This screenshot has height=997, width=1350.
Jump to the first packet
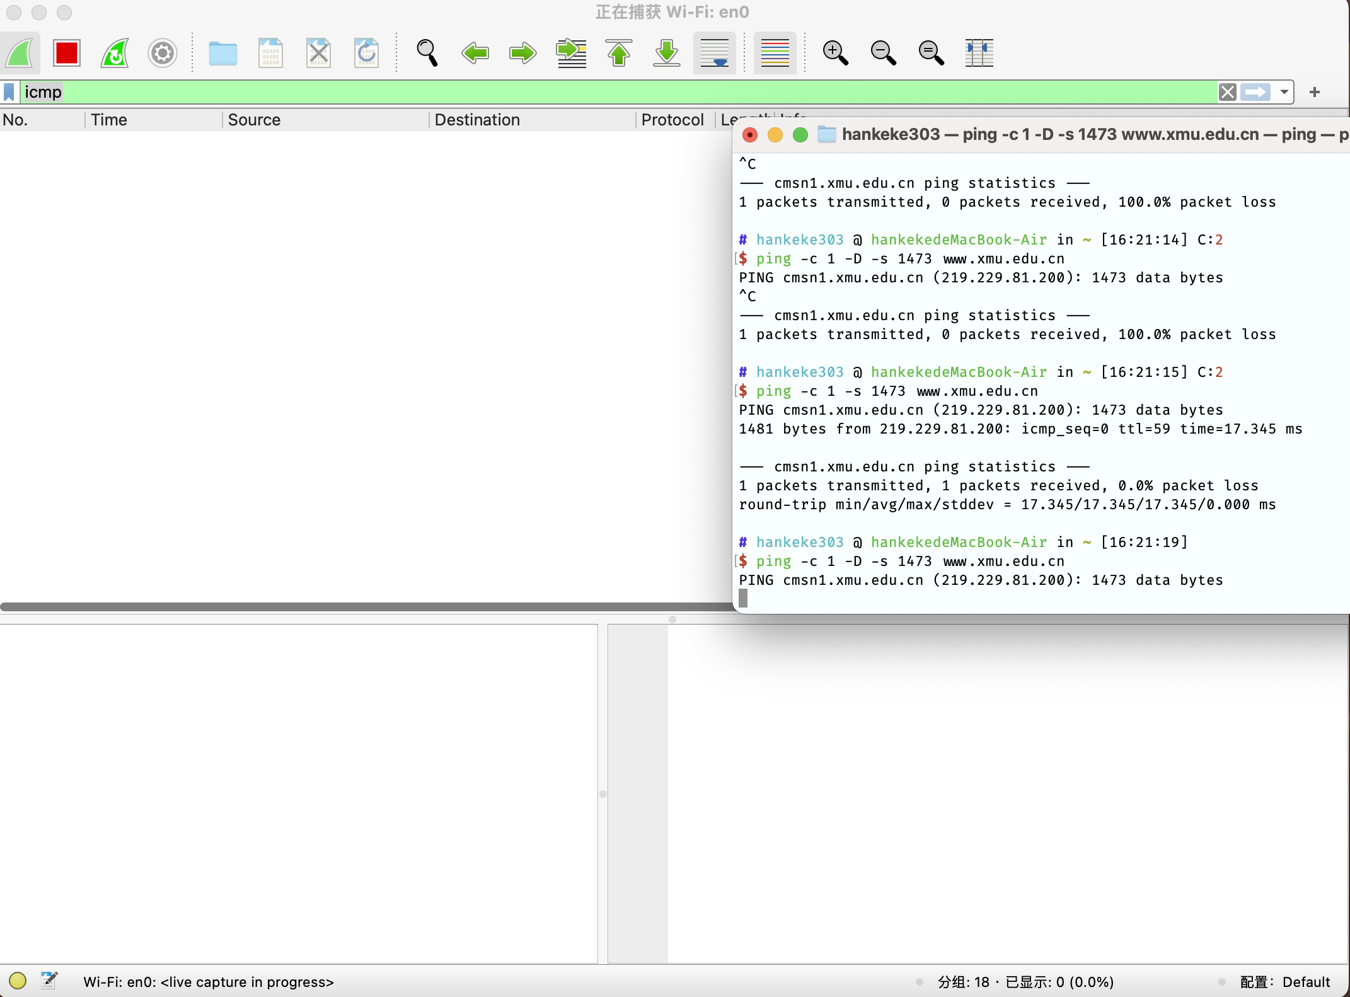619,53
